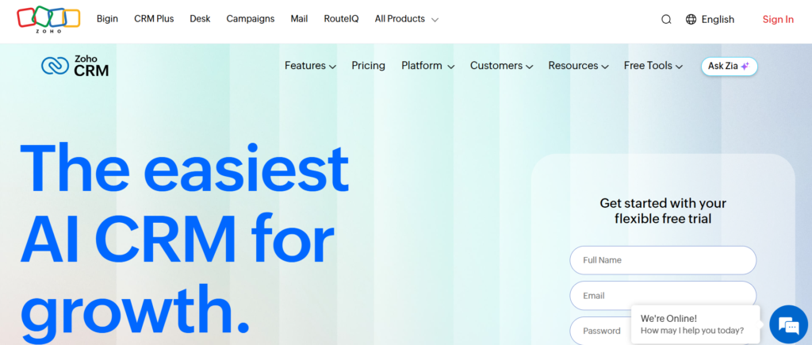
Task: Click the Sign In link
Action: point(777,19)
